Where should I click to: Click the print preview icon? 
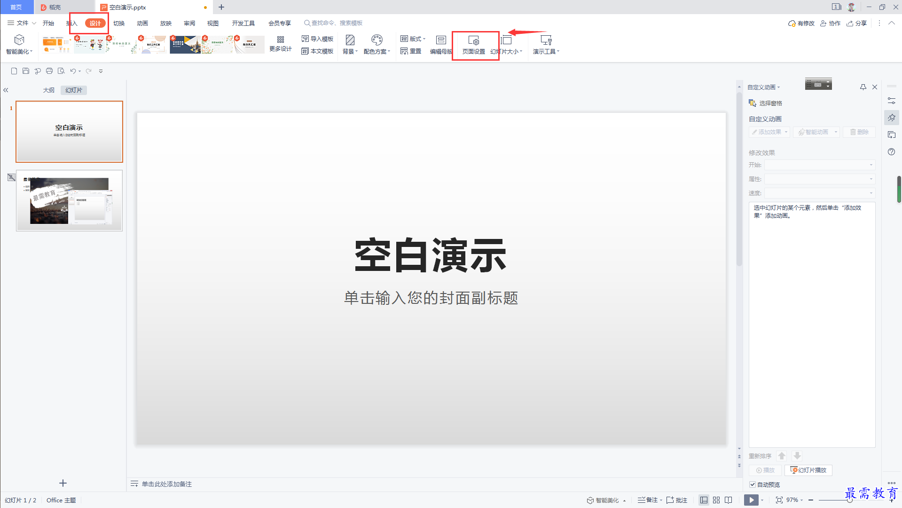coord(61,71)
